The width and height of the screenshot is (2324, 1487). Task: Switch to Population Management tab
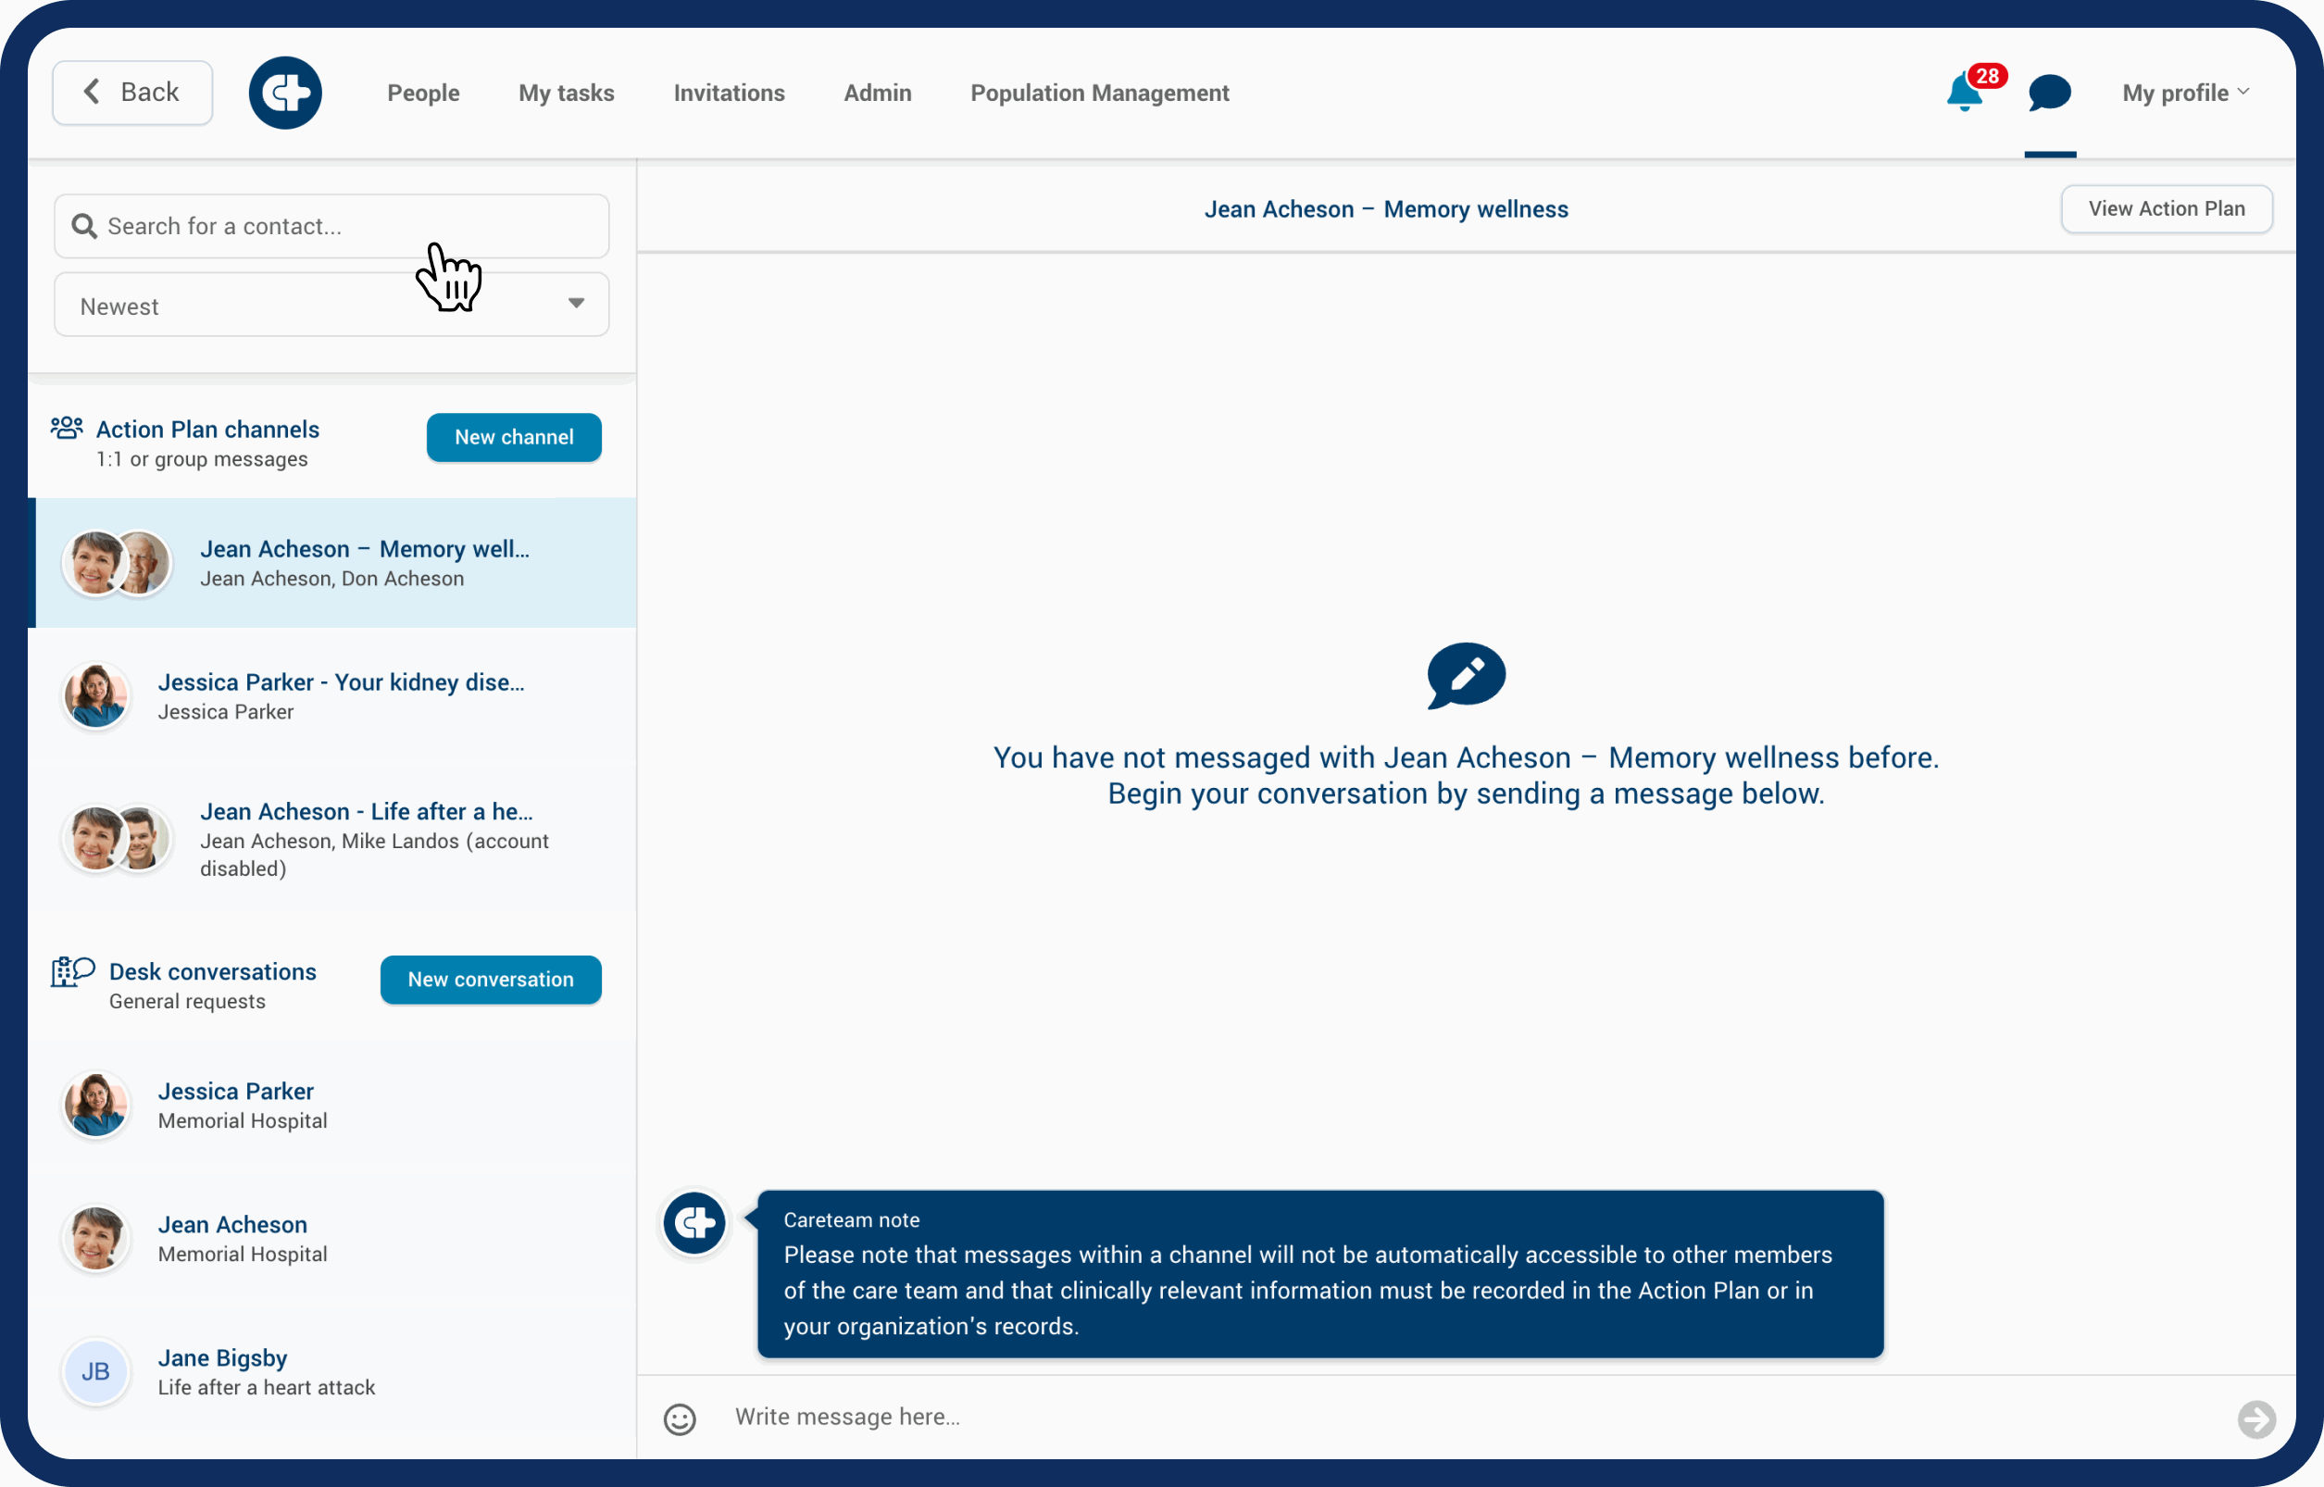coord(1099,93)
